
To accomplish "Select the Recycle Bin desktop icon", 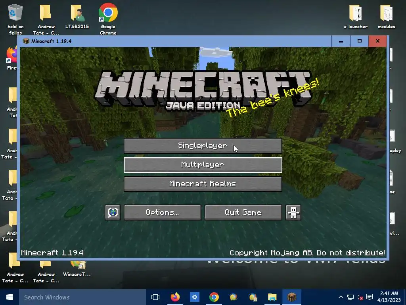I will pos(15,19).
